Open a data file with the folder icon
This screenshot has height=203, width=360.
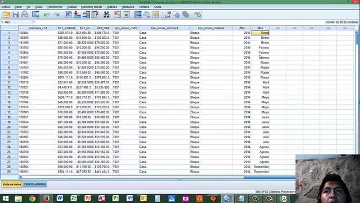[6, 15]
